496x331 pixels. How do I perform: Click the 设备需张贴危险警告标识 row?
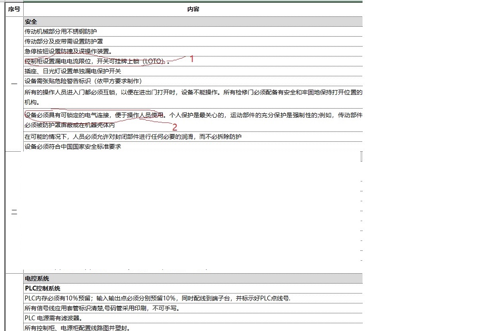[83, 81]
